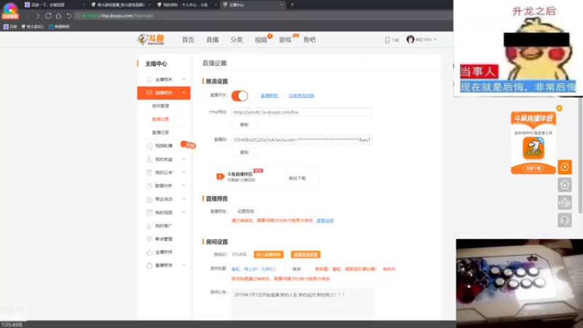Click the stream code field
The height and width of the screenshot is (328, 583).
coord(302,140)
